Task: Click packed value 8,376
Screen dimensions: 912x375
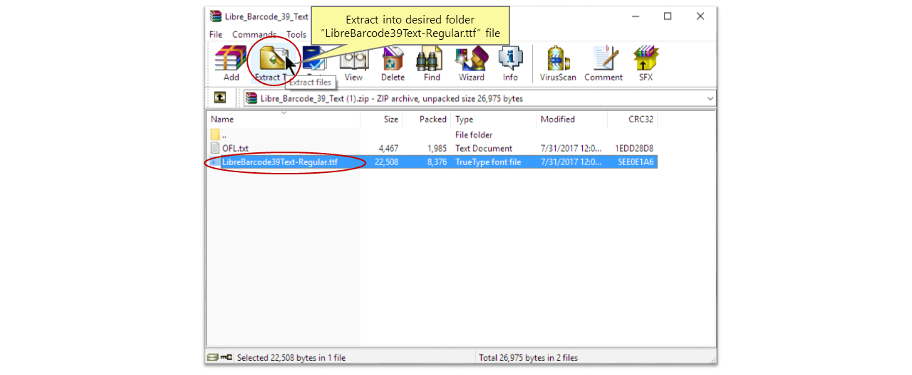Action: 436,162
